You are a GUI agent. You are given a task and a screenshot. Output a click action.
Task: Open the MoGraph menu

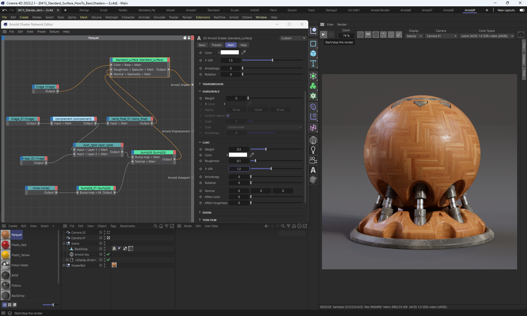click(111, 17)
